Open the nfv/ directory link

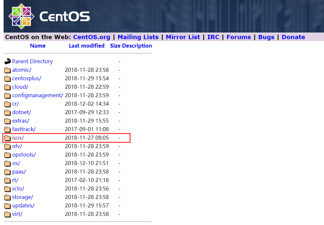click(17, 146)
